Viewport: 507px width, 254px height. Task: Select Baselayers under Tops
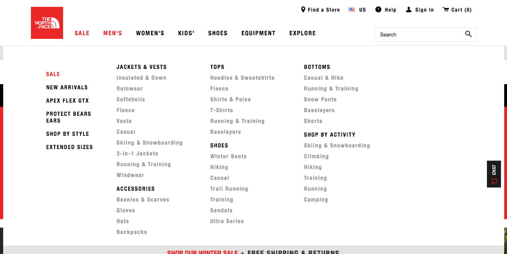(226, 132)
